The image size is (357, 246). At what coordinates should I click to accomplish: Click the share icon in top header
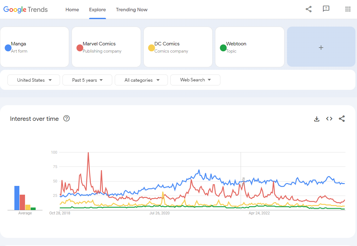click(309, 9)
